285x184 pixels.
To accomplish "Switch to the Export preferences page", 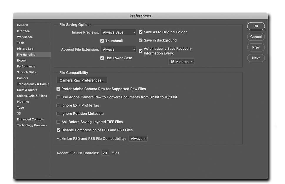I will click(21, 60).
